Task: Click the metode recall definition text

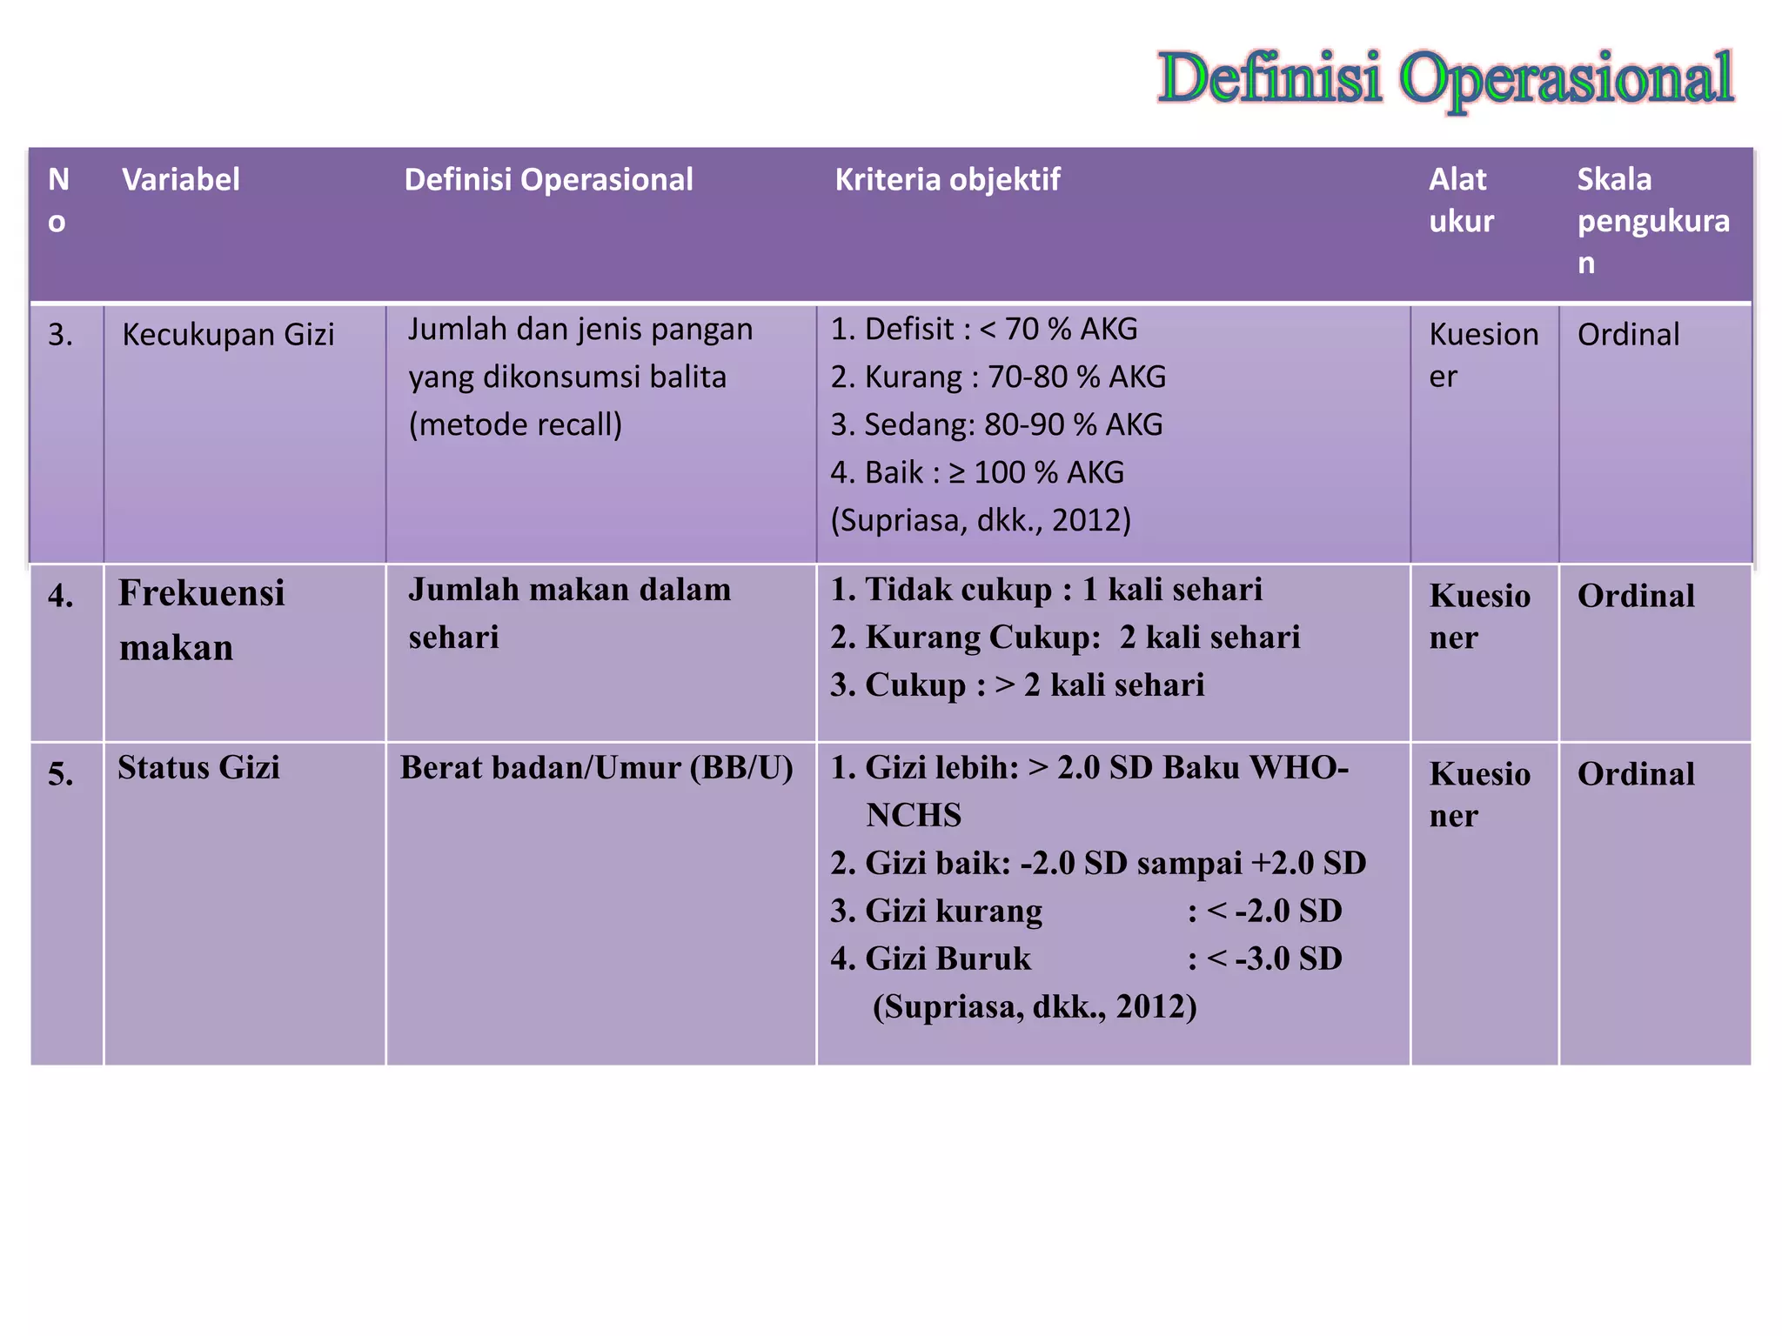Action: click(515, 425)
